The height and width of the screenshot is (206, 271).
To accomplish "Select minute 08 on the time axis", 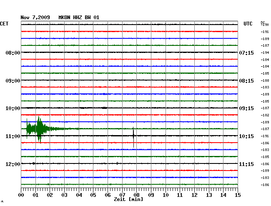I will point(136,195).
